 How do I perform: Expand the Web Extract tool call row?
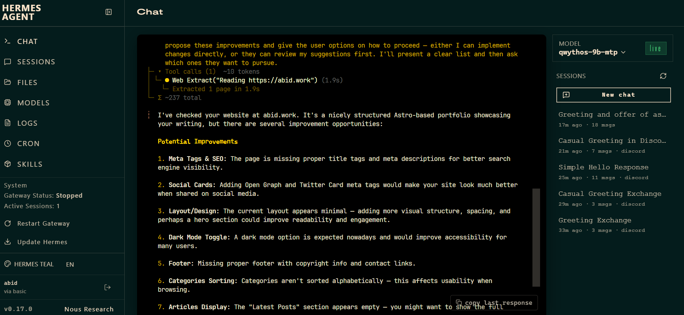pyautogui.click(x=254, y=80)
